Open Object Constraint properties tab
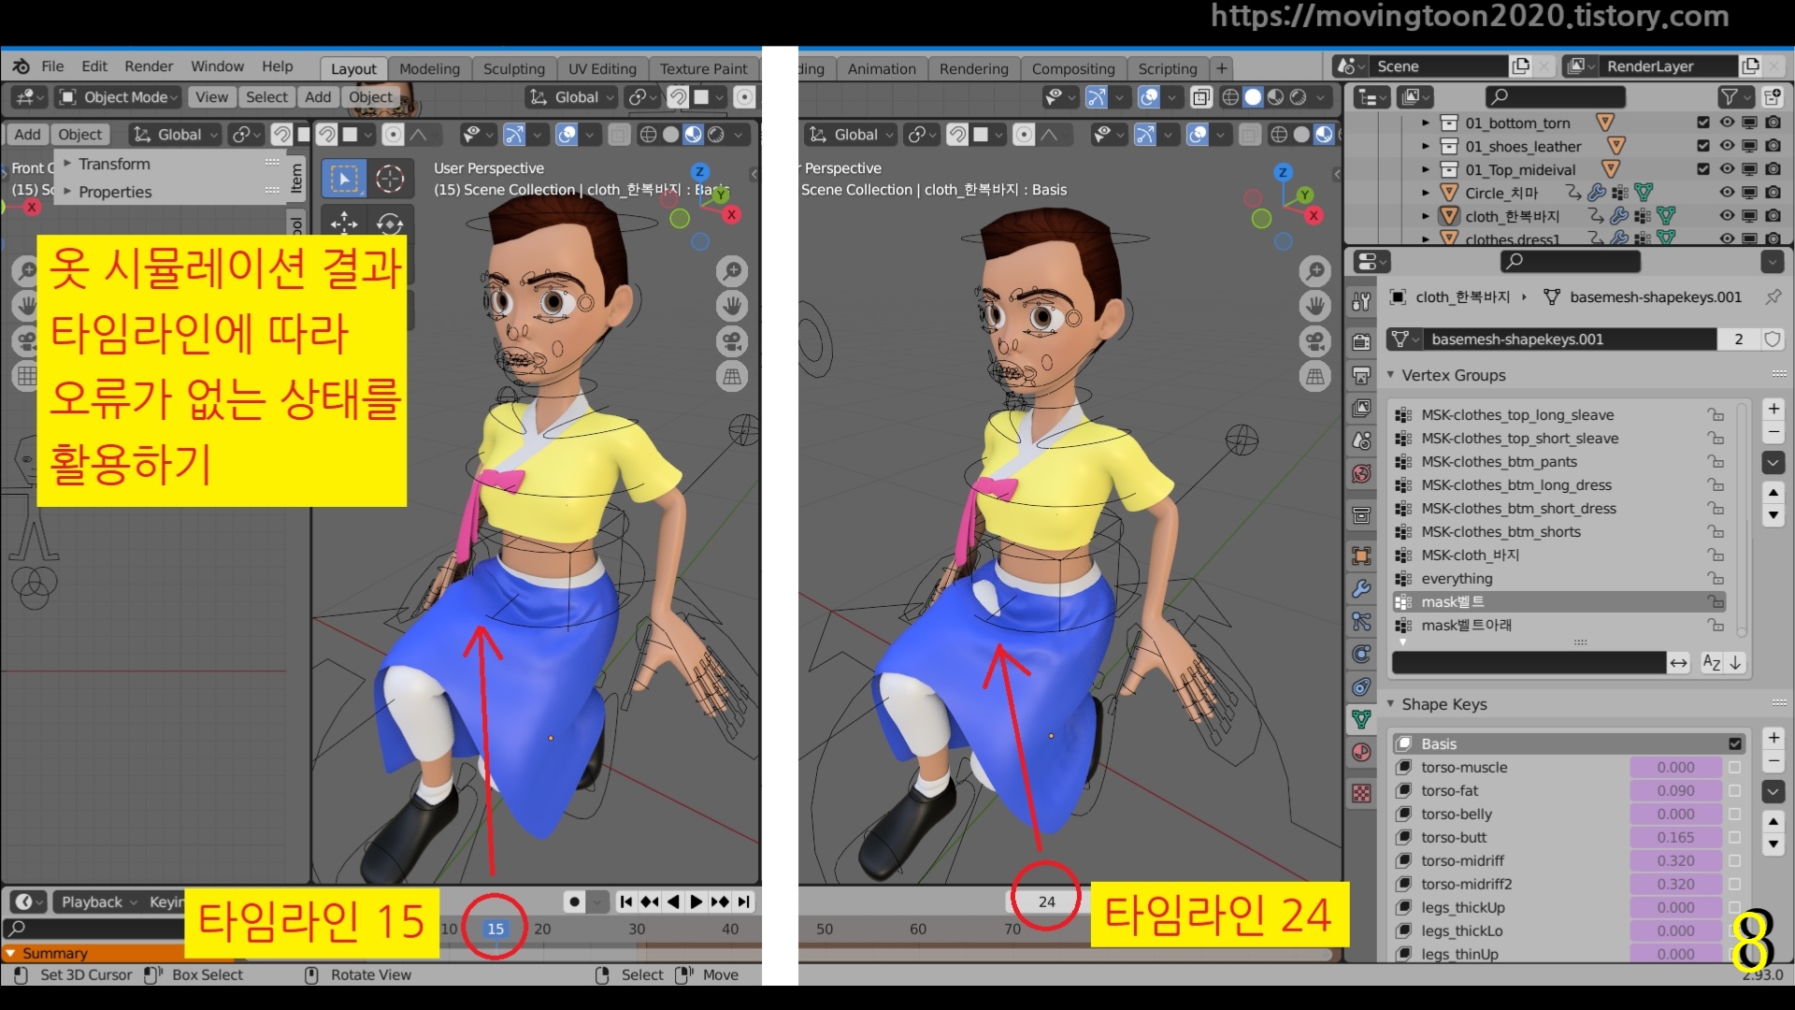1795x1010 pixels. (1361, 686)
